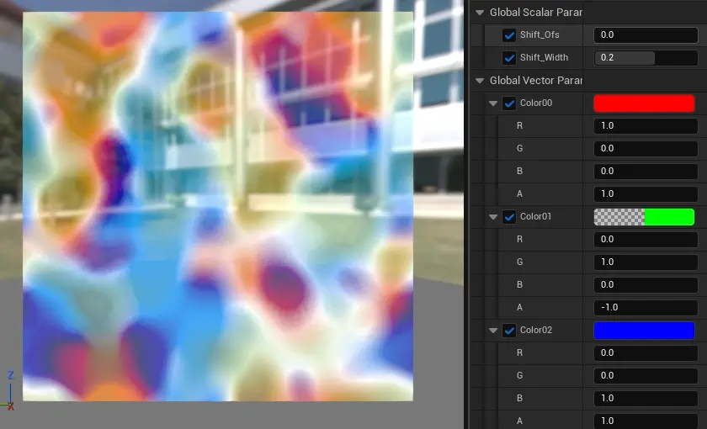This screenshot has width=707, height=429.
Task: Uncheck the Color02 parameter checkbox
Action: click(x=509, y=331)
